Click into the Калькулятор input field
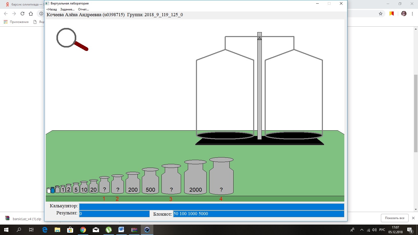The image size is (418, 235). click(x=211, y=207)
